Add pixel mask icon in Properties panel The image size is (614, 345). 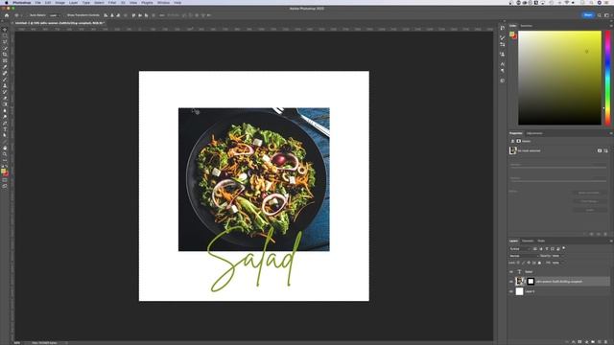point(600,150)
